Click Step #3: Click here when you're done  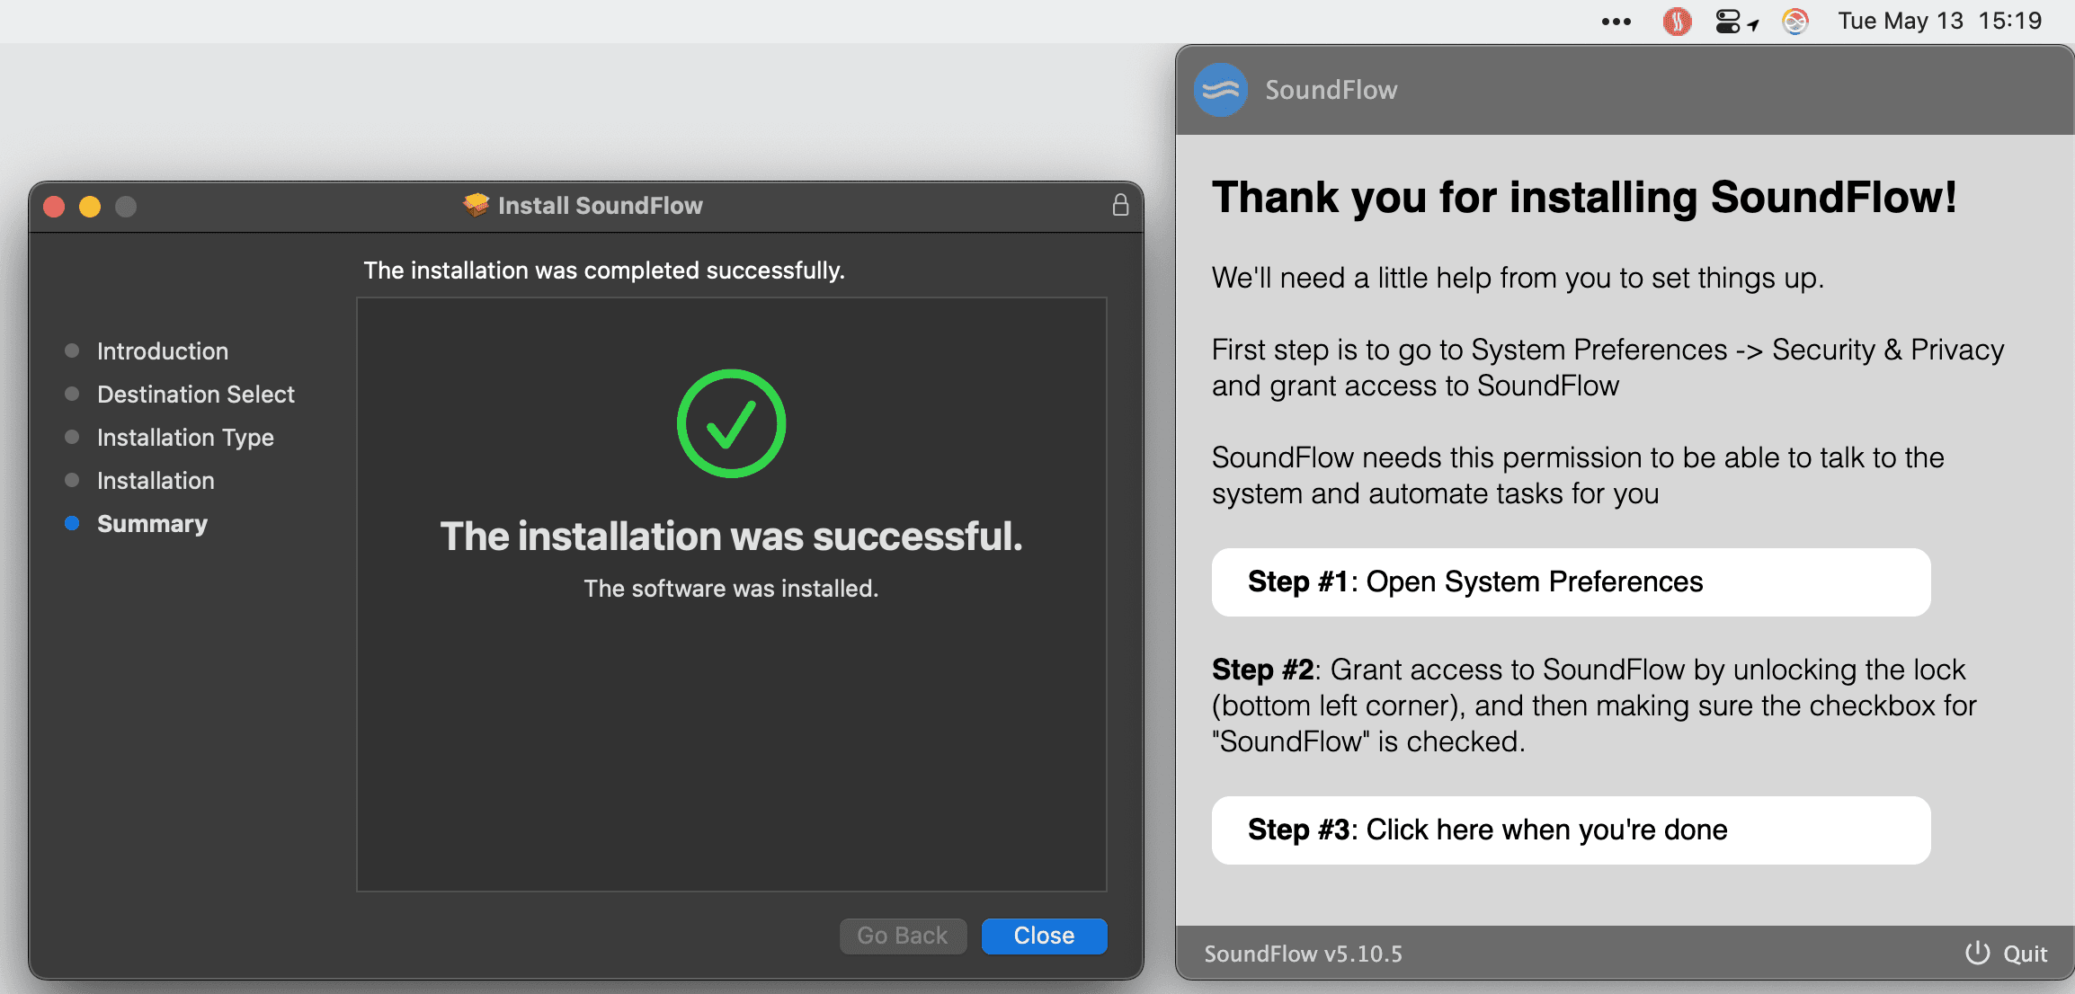[x=1571, y=830]
